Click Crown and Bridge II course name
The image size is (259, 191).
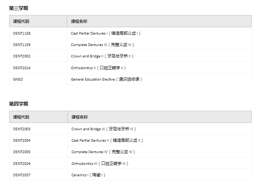(102, 56)
